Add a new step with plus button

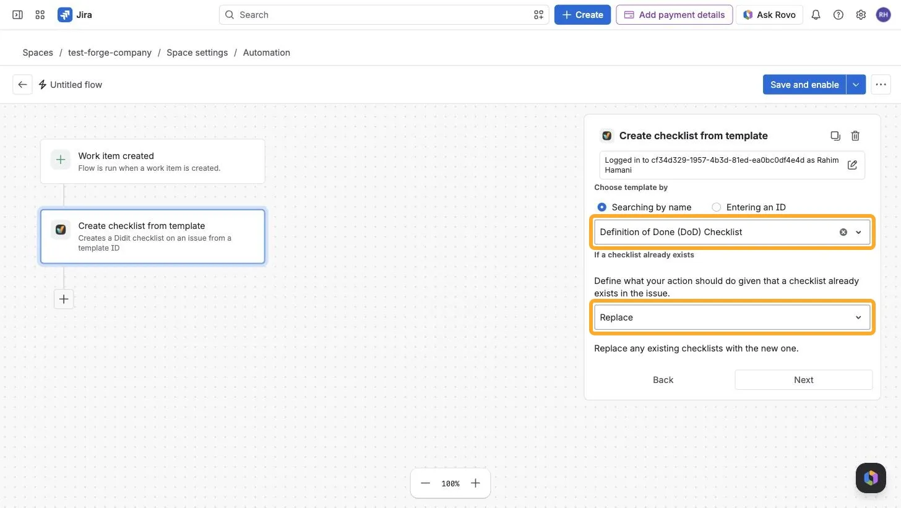click(x=64, y=299)
